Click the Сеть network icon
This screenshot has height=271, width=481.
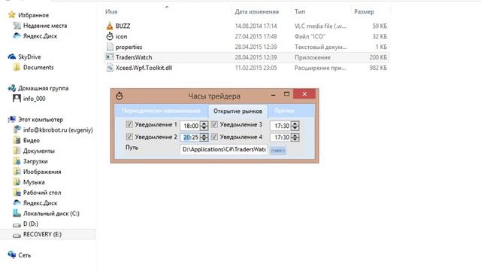(x=12, y=254)
